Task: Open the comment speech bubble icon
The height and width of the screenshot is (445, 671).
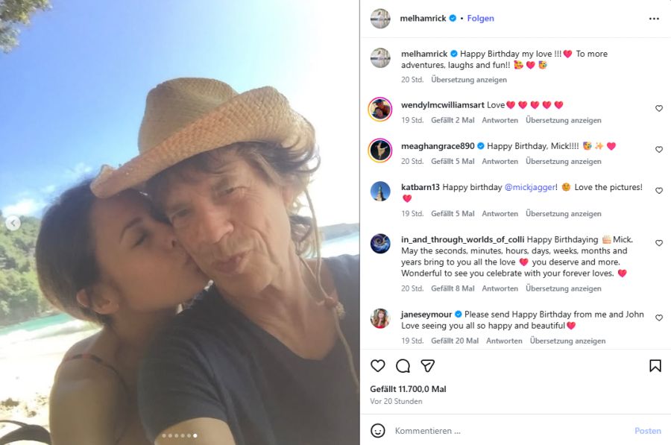Action: (403, 366)
